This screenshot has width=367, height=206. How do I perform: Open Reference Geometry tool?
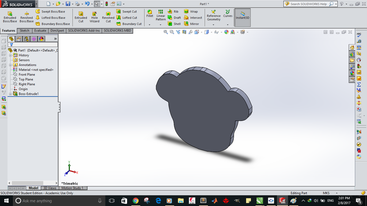tap(214, 16)
